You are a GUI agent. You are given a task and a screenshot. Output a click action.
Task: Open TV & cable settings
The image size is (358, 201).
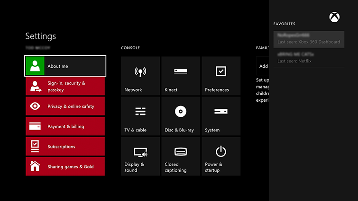[x=140, y=116]
